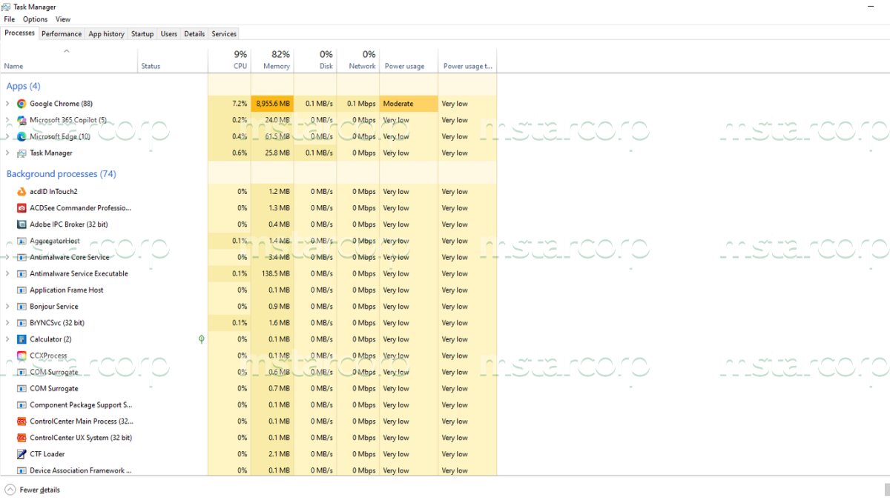Click the Microsoft 365 Copilot icon

click(x=22, y=120)
